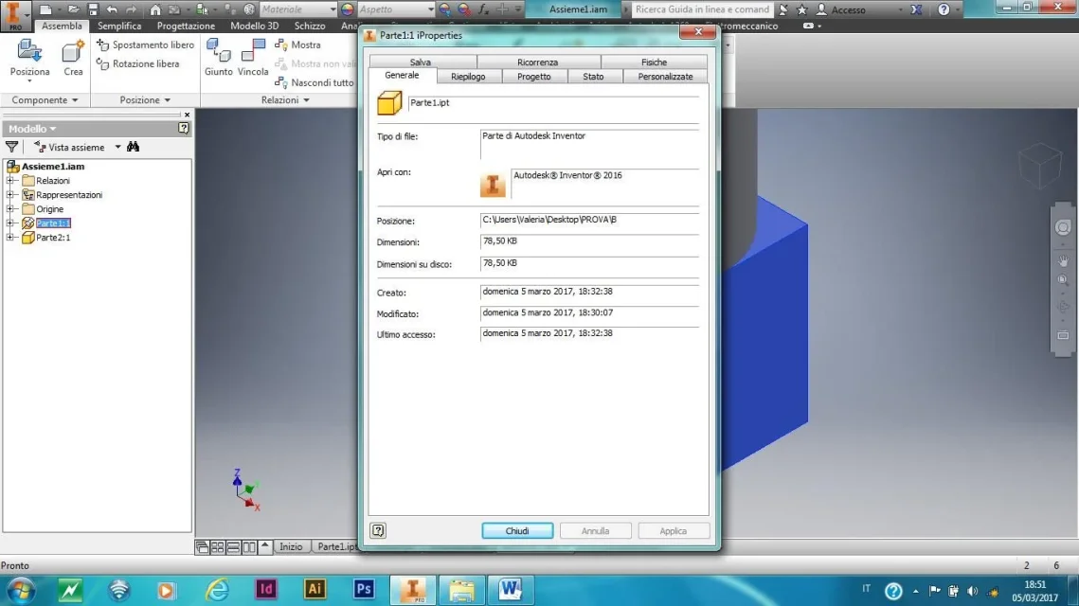Screen dimensions: 1079x606
Task: Click the Giunto joint tool
Action: pos(218,59)
